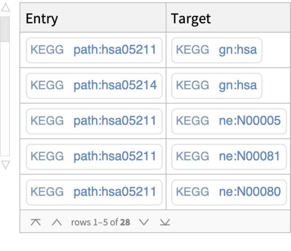Click the second row's gn:hsa target
This screenshot has width=291, height=251.
[x=217, y=85]
